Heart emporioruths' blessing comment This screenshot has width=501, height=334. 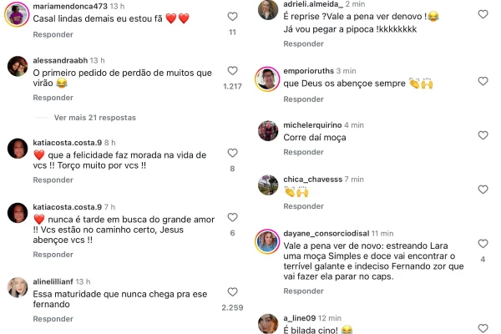[483, 81]
